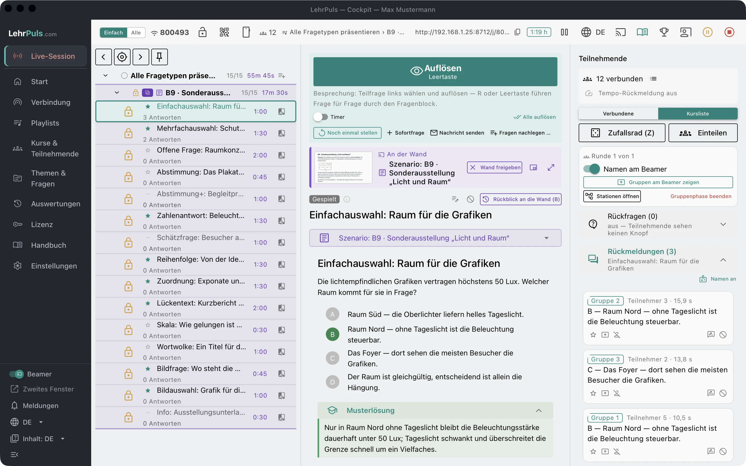Switch to the Verbundene tab
This screenshot has width=746, height=466.
point(618,114)
